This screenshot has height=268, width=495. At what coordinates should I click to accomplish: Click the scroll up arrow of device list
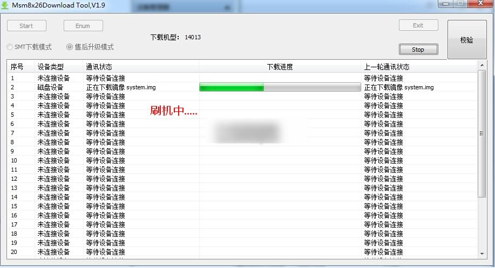(x=482, y=65)
